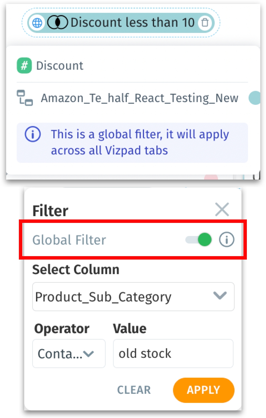Image resolution: width=266 pixels, height=418 pixels.
Task: Click the CLEAR button
Action: pyautogui.click(x=134, y=390)
